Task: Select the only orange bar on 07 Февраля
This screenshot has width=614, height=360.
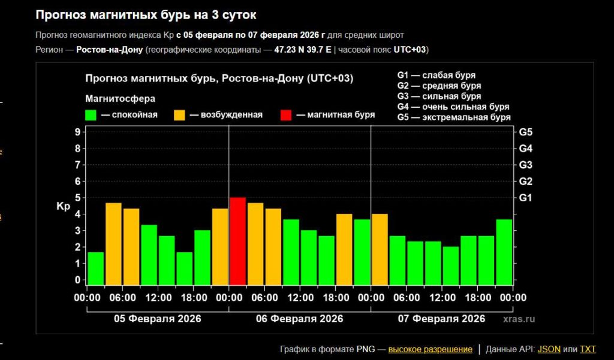Action: coord(380,249)
